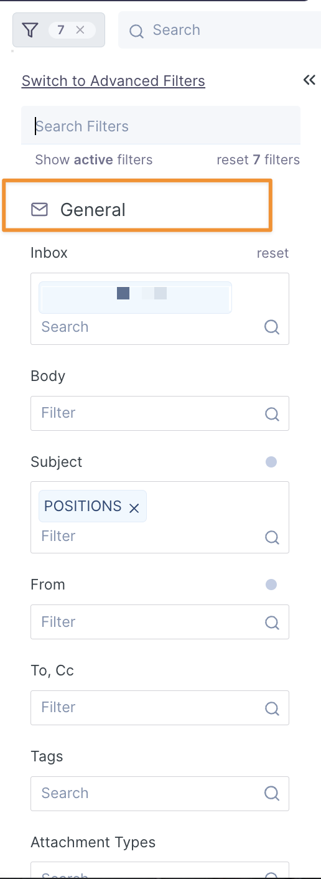This screenshot has width=321, height=879.
Task: Reset all 7 filters
Action: (x=258, y=160)
